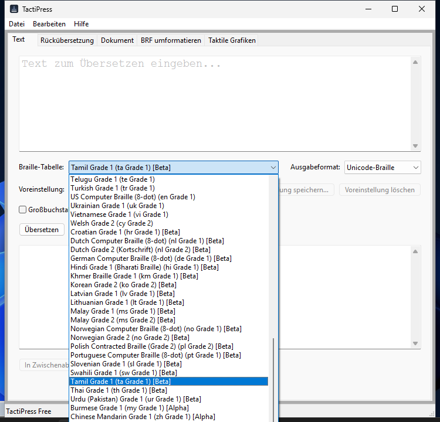Select Croatian Grade 1 [Beta]
This screenshot has width=440, height=422.
[168, 232]
